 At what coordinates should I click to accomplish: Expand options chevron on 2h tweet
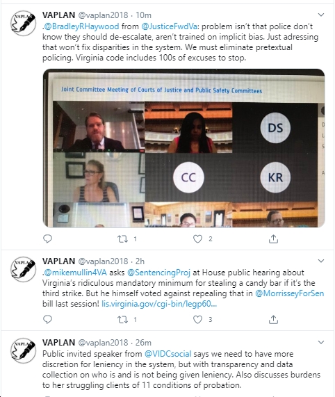pos(321,261)
